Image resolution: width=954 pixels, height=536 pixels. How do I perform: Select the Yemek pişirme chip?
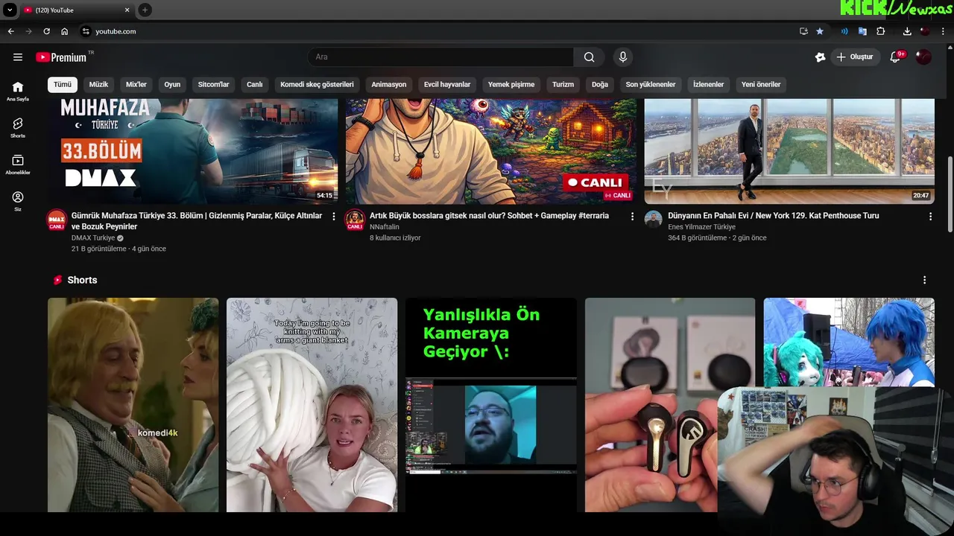click(x=511, y=84)
